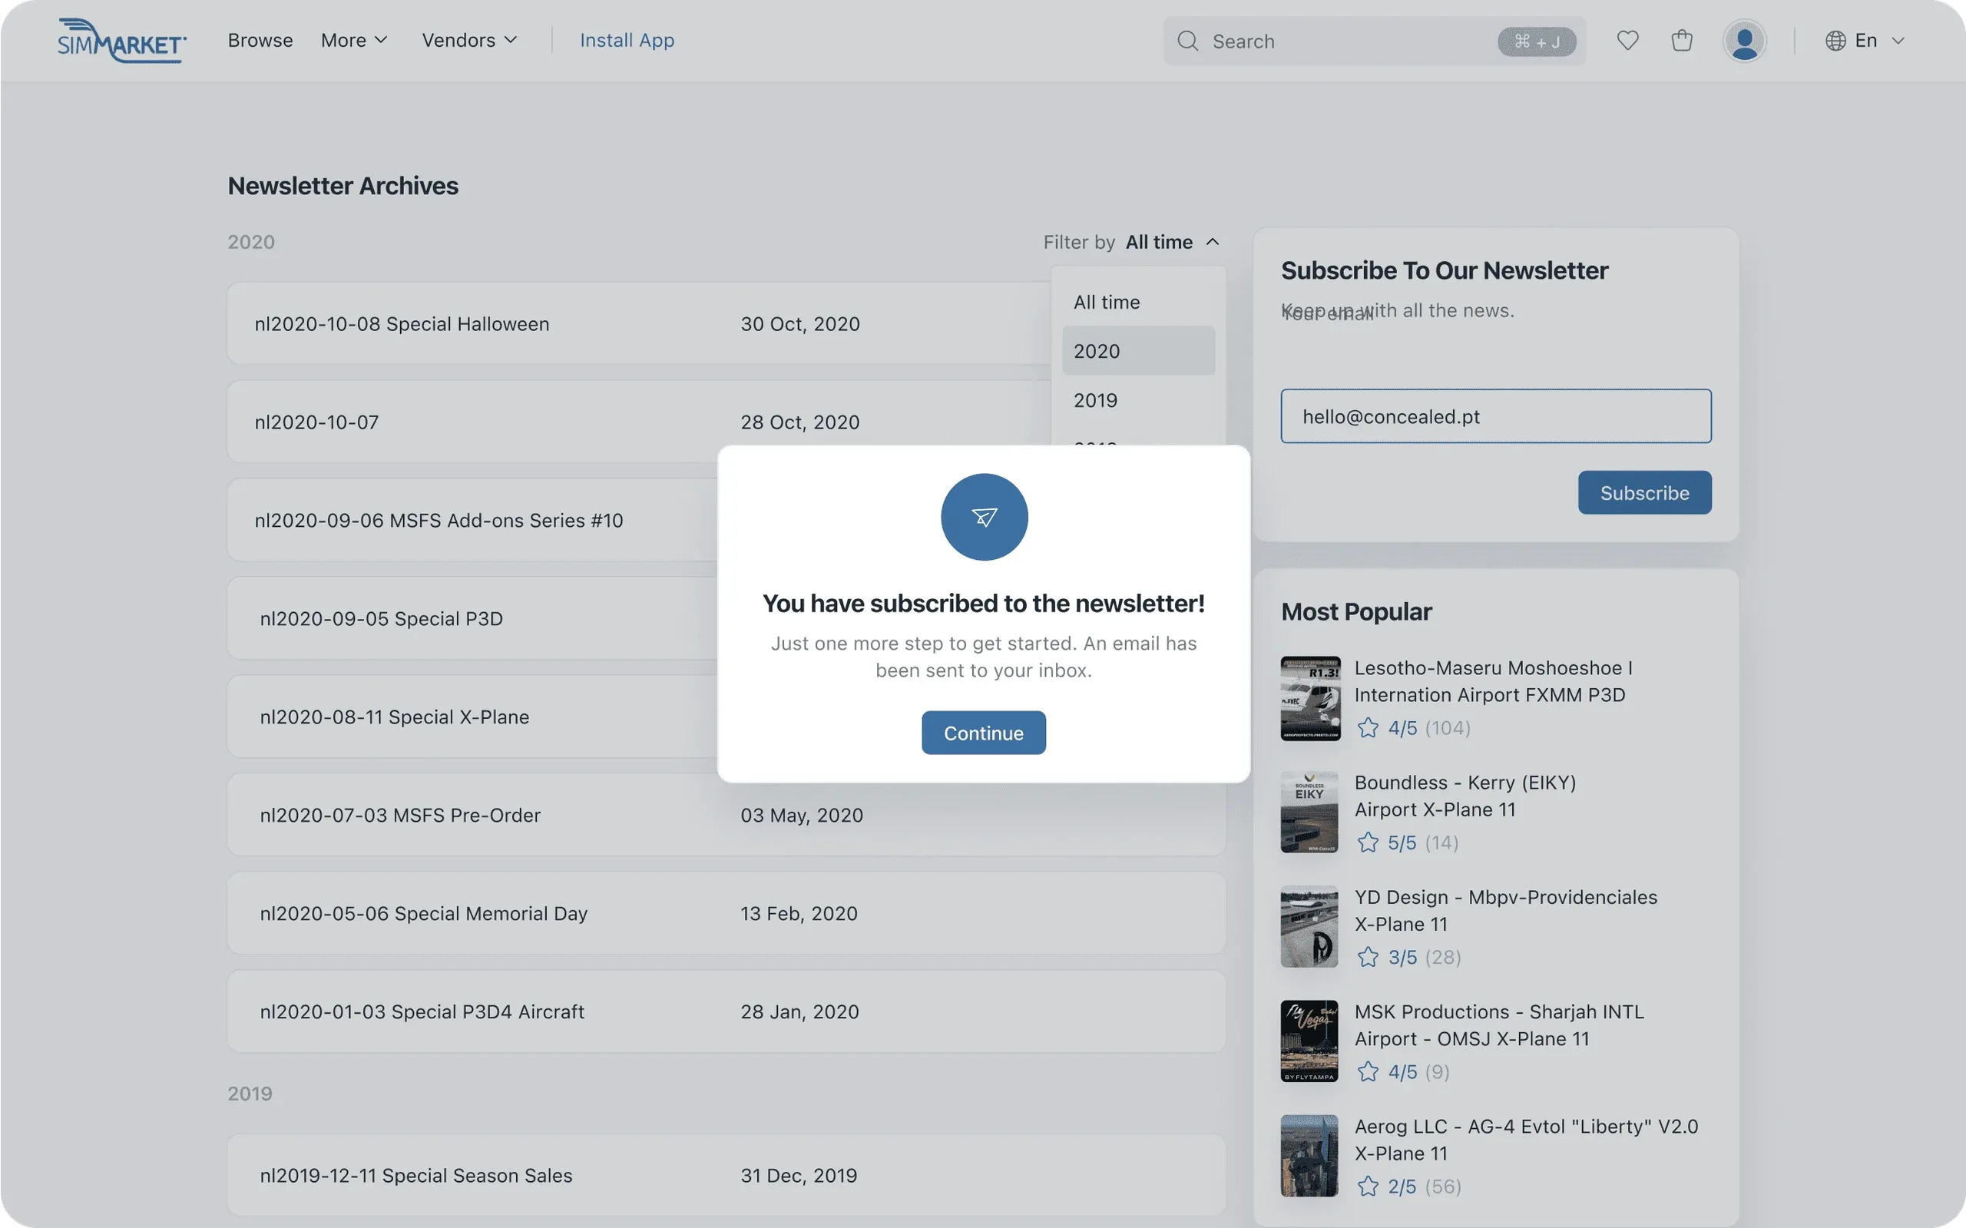Screen dimensions: 1966x1228
Task: Focus the Search field
Action: 1374,41
